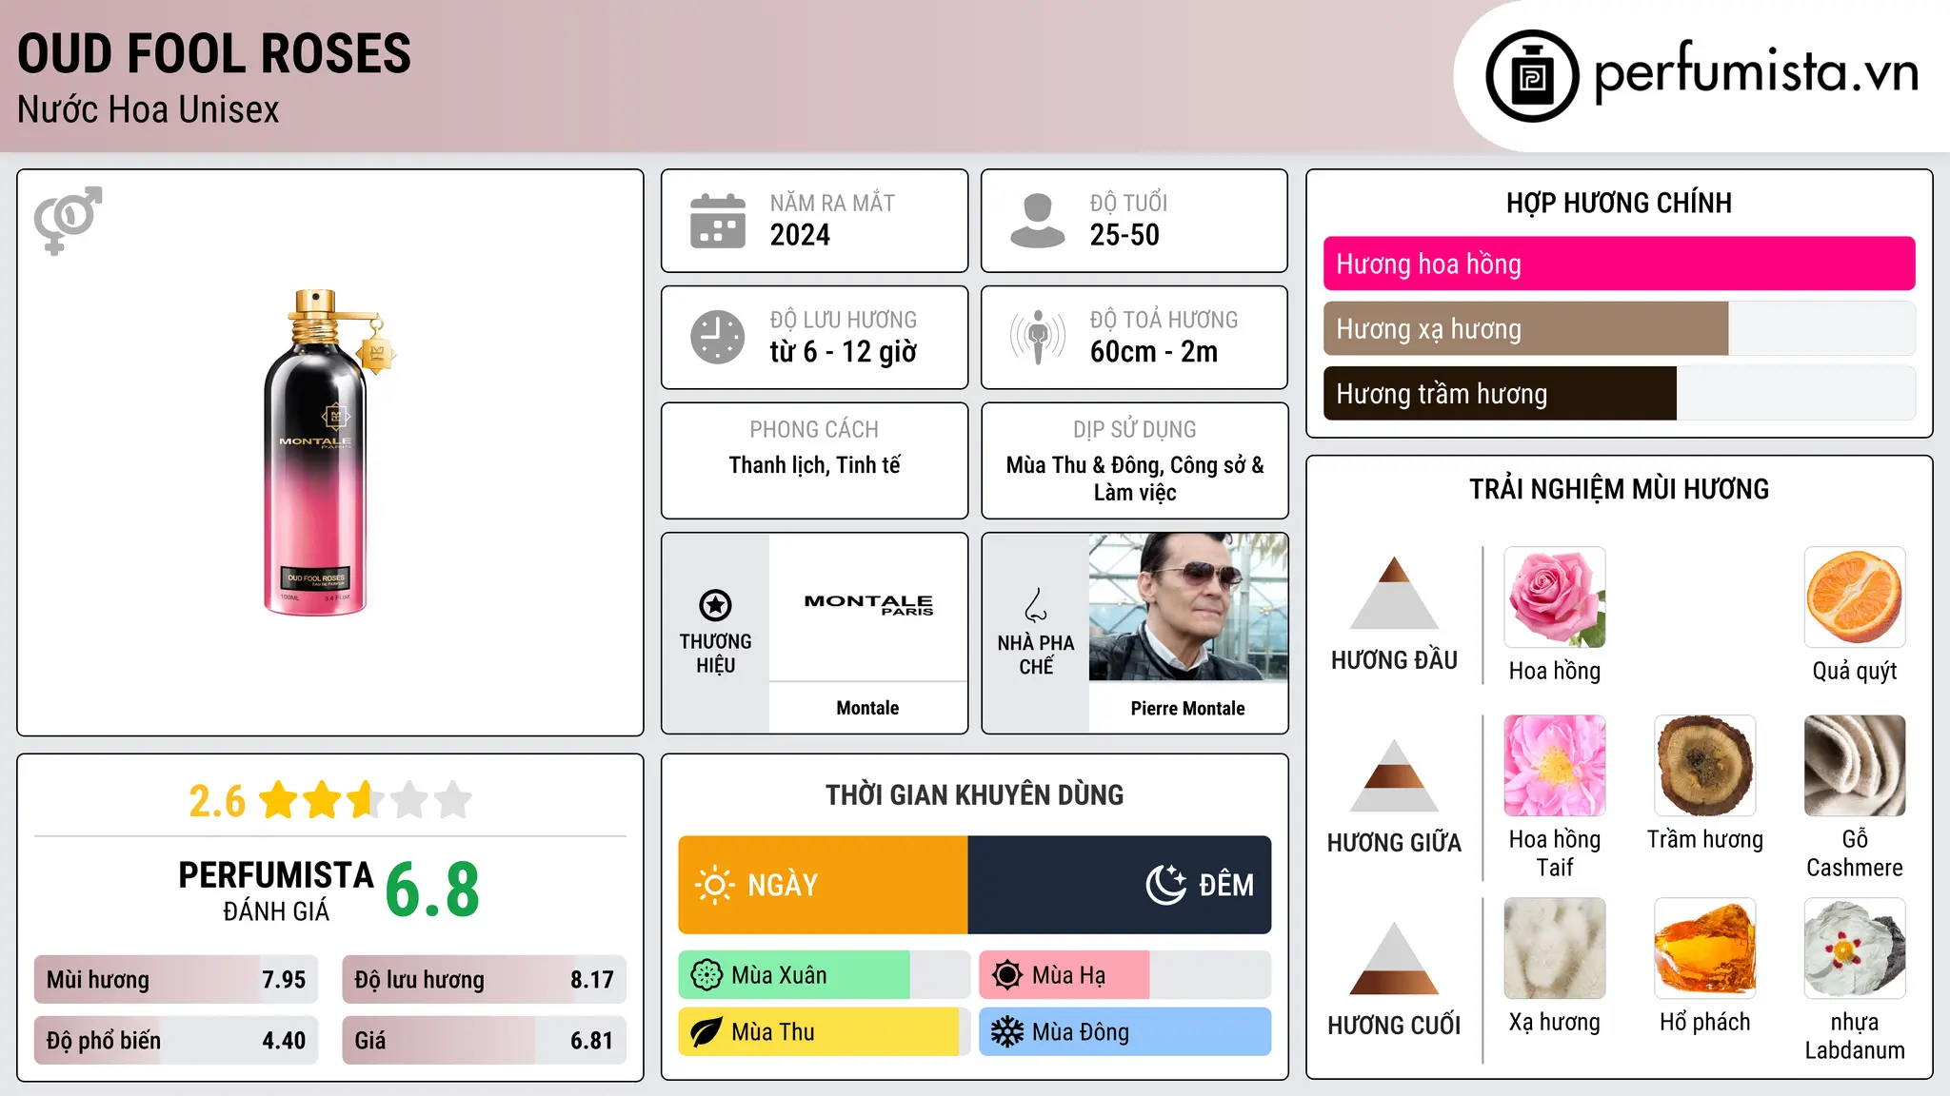Click the Đêm nighttime segment

[1120, 885]
